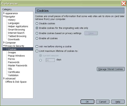The image size is (127, 106).
Task: Cancel the Preferences dialog
Action: pos(103,102)
